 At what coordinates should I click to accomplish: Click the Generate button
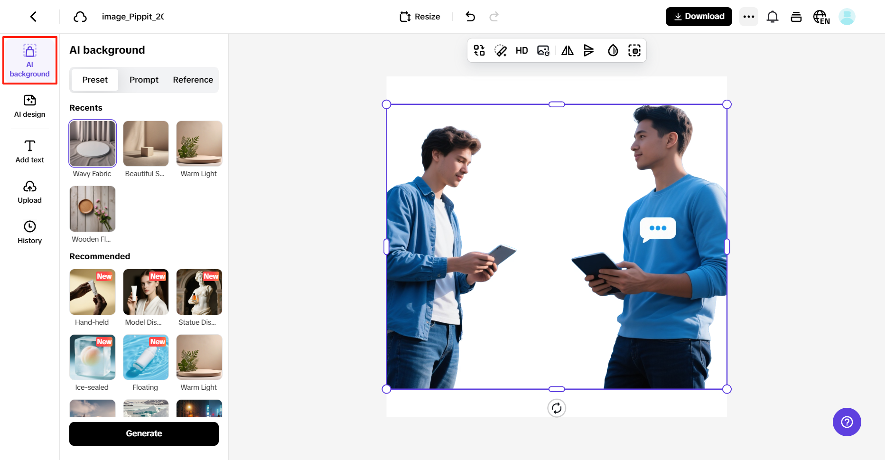click(144, 433)
